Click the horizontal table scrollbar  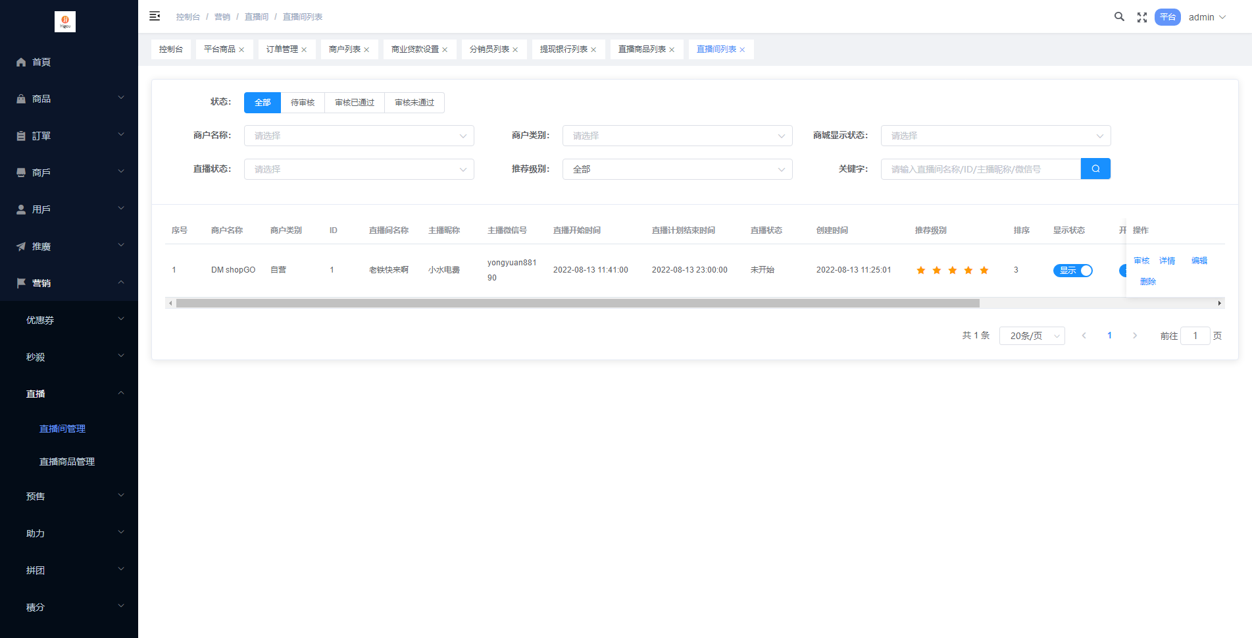[577, 304]
